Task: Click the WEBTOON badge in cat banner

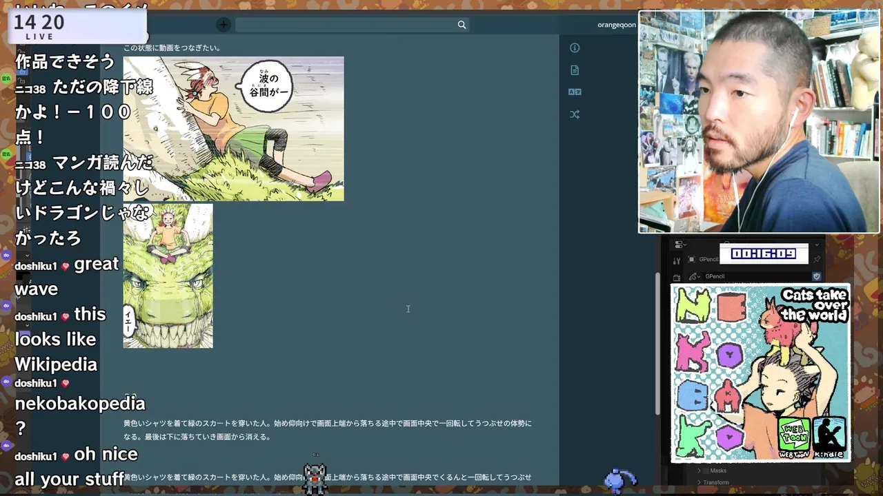Action: [x=794, y=437]
